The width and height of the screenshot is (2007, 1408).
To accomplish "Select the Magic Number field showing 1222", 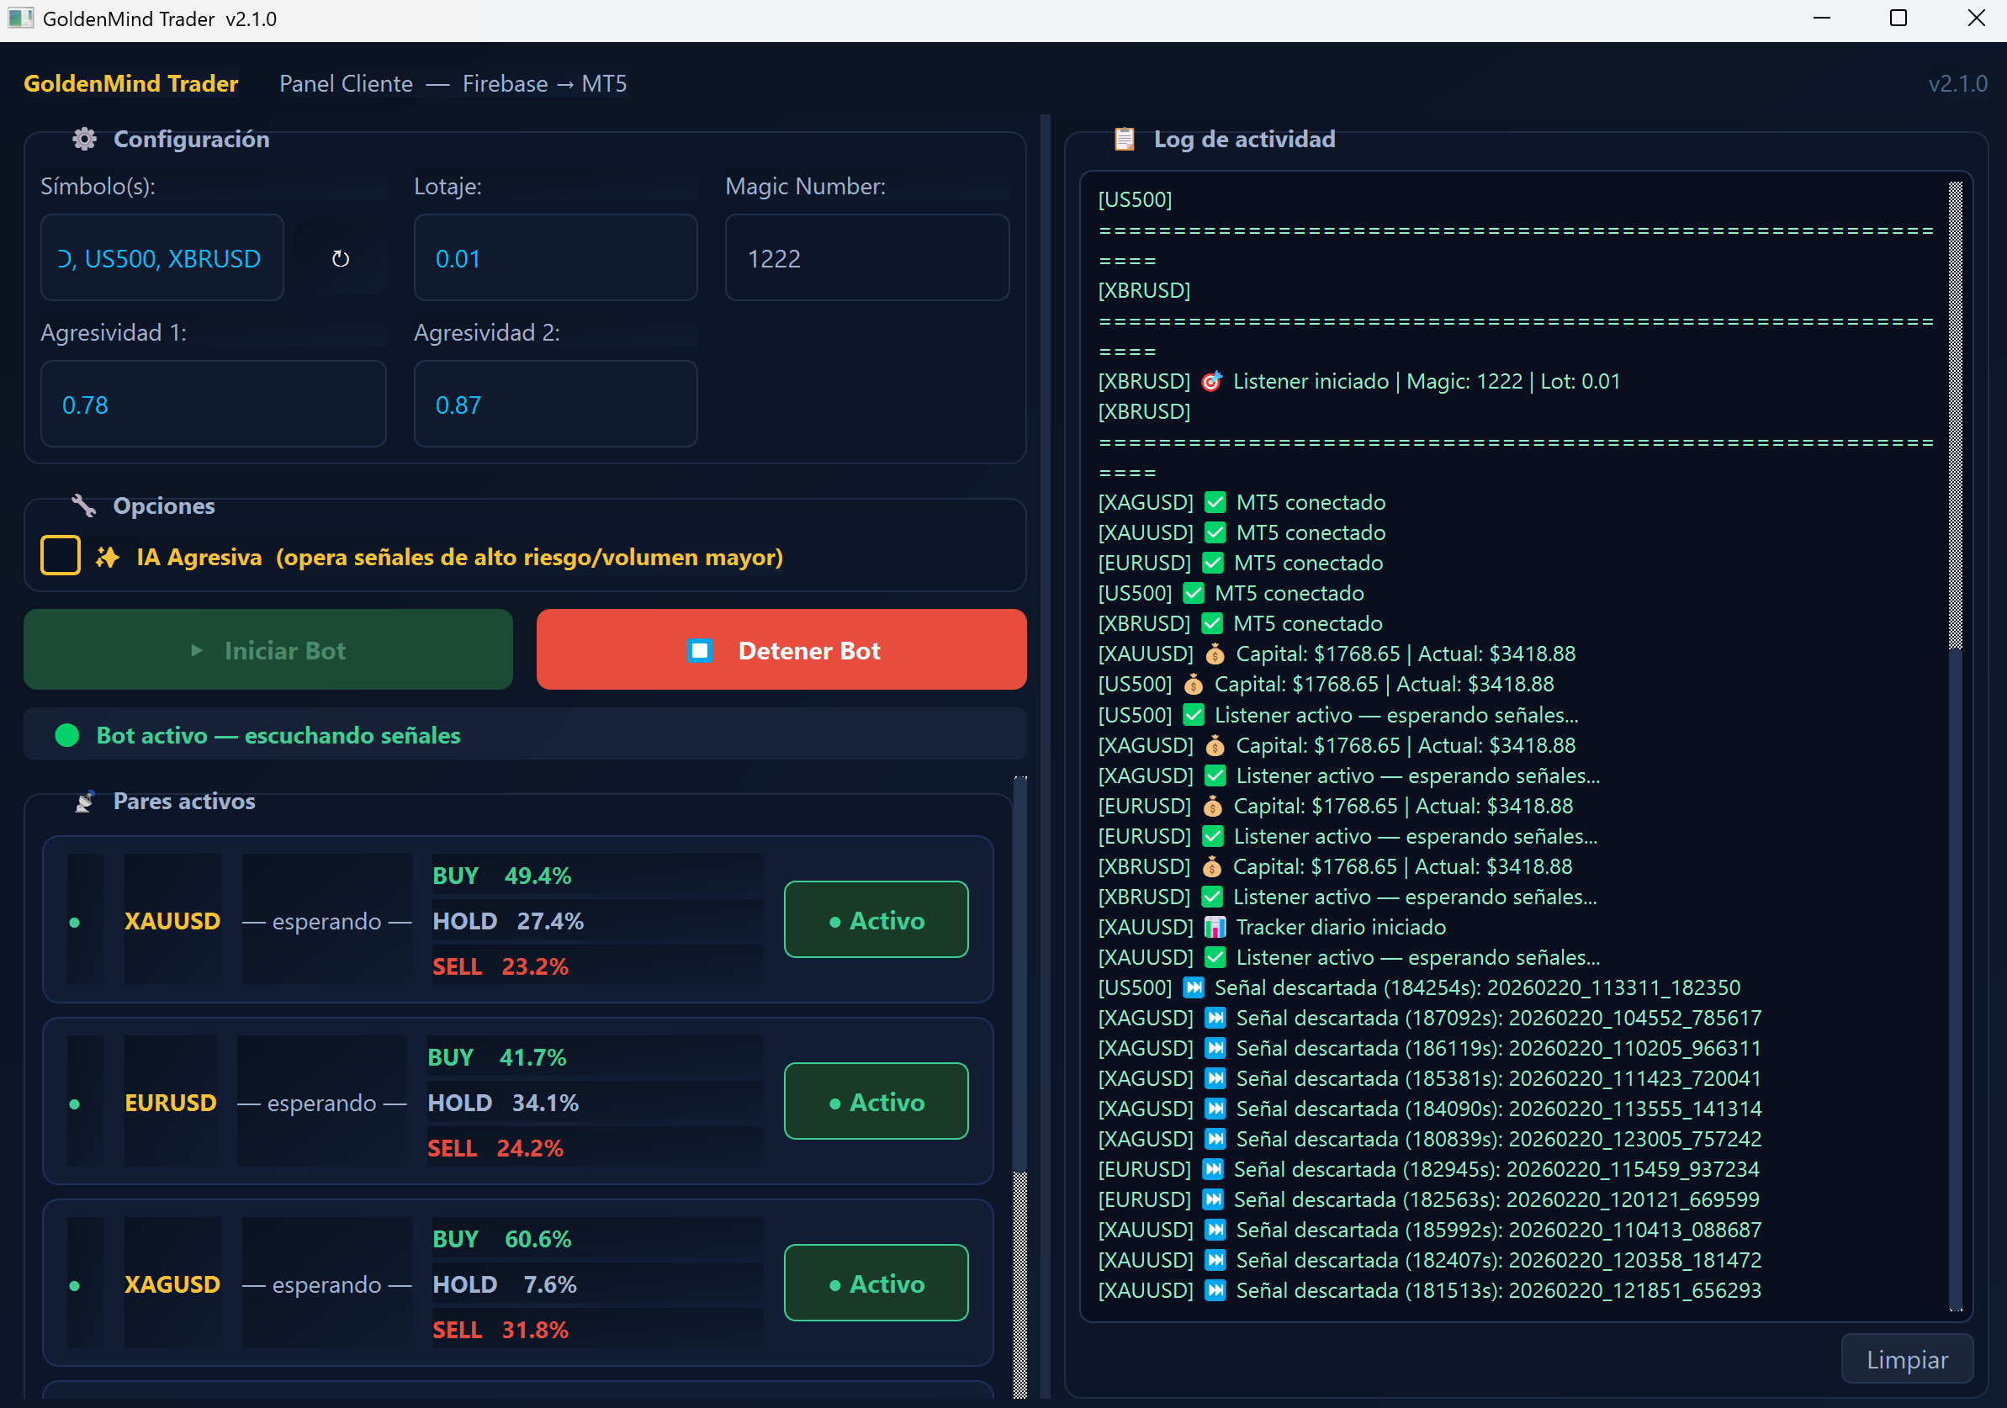I will point(867,258).
